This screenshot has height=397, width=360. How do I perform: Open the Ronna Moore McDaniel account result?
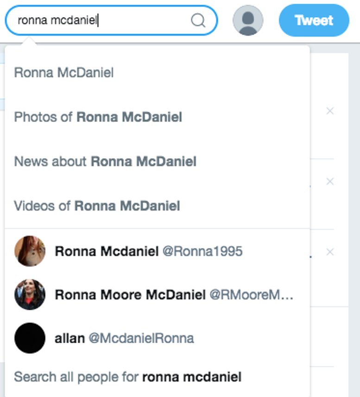click(130, 295)
